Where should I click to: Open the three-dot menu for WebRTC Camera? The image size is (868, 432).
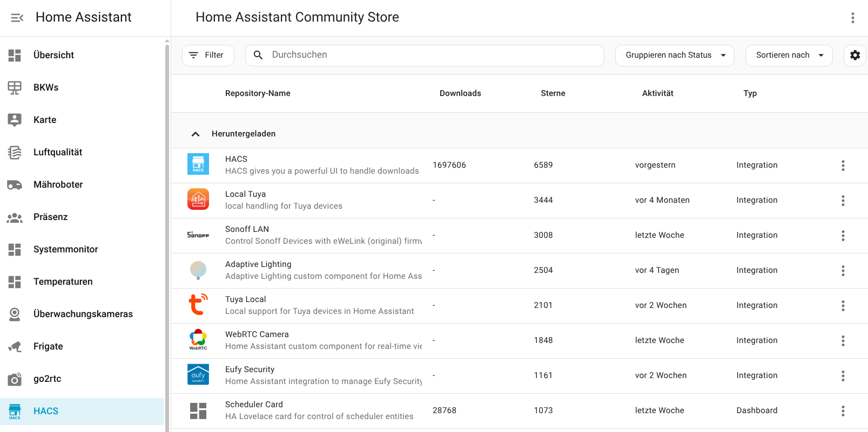coord(843,341)
